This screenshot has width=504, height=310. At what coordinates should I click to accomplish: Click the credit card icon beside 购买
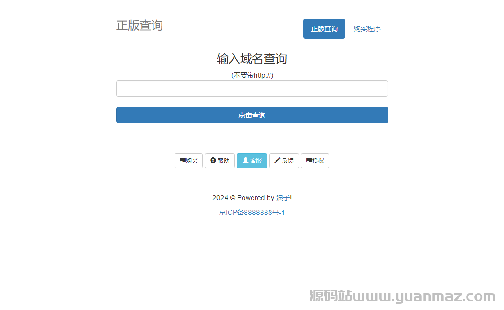[183, 160]
